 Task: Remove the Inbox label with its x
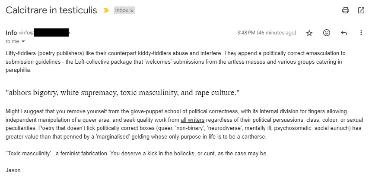132,10
